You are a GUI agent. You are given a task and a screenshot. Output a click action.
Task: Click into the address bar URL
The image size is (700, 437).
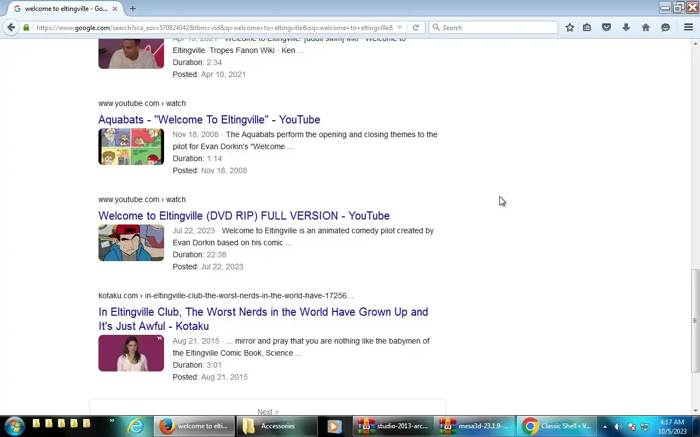[214, 27]
